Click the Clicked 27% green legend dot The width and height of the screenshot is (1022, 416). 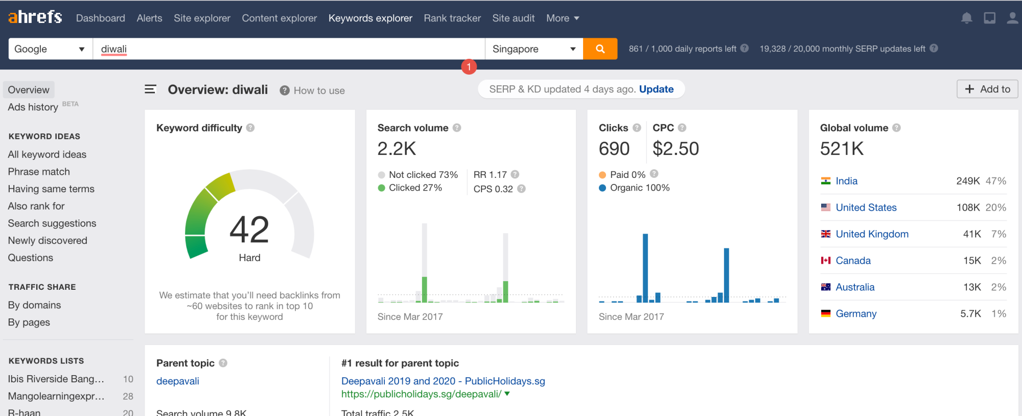point(381,188)
